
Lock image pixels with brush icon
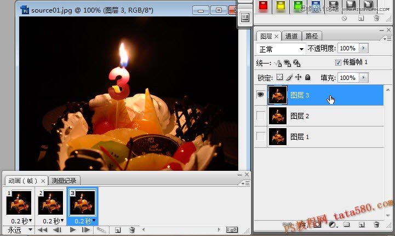point(289,77)
